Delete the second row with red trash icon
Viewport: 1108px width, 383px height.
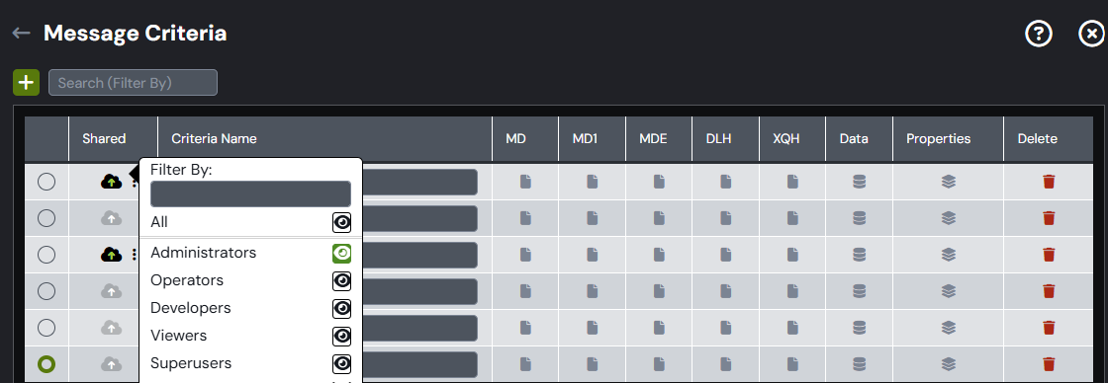1050,218
